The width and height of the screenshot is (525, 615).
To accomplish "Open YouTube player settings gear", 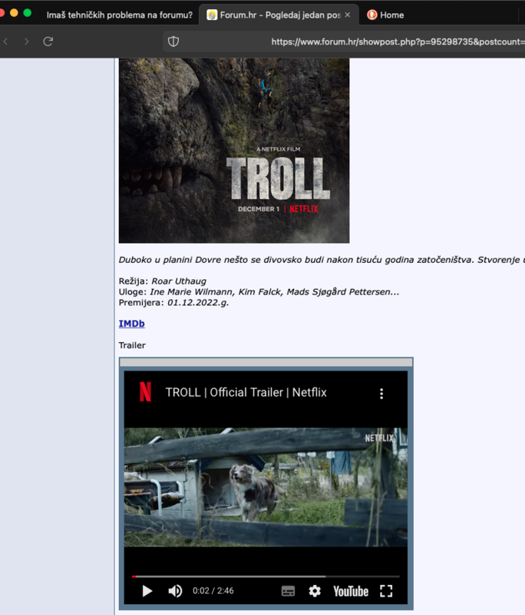I will [315, 591].
